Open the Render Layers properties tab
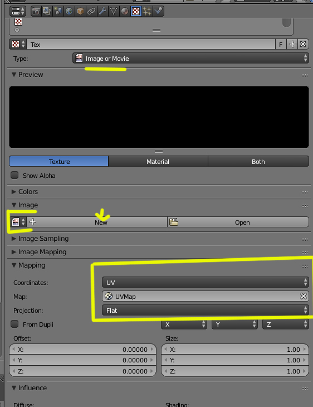313x407 pixels. 47,11
